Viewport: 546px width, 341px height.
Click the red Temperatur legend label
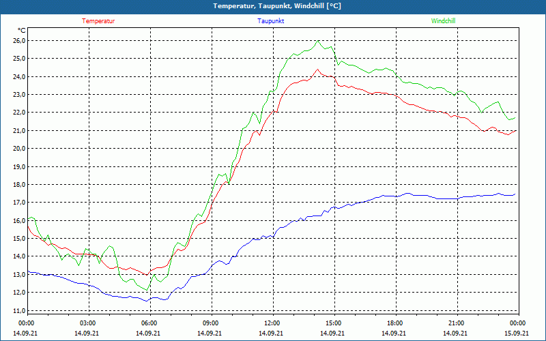[98, 21]
